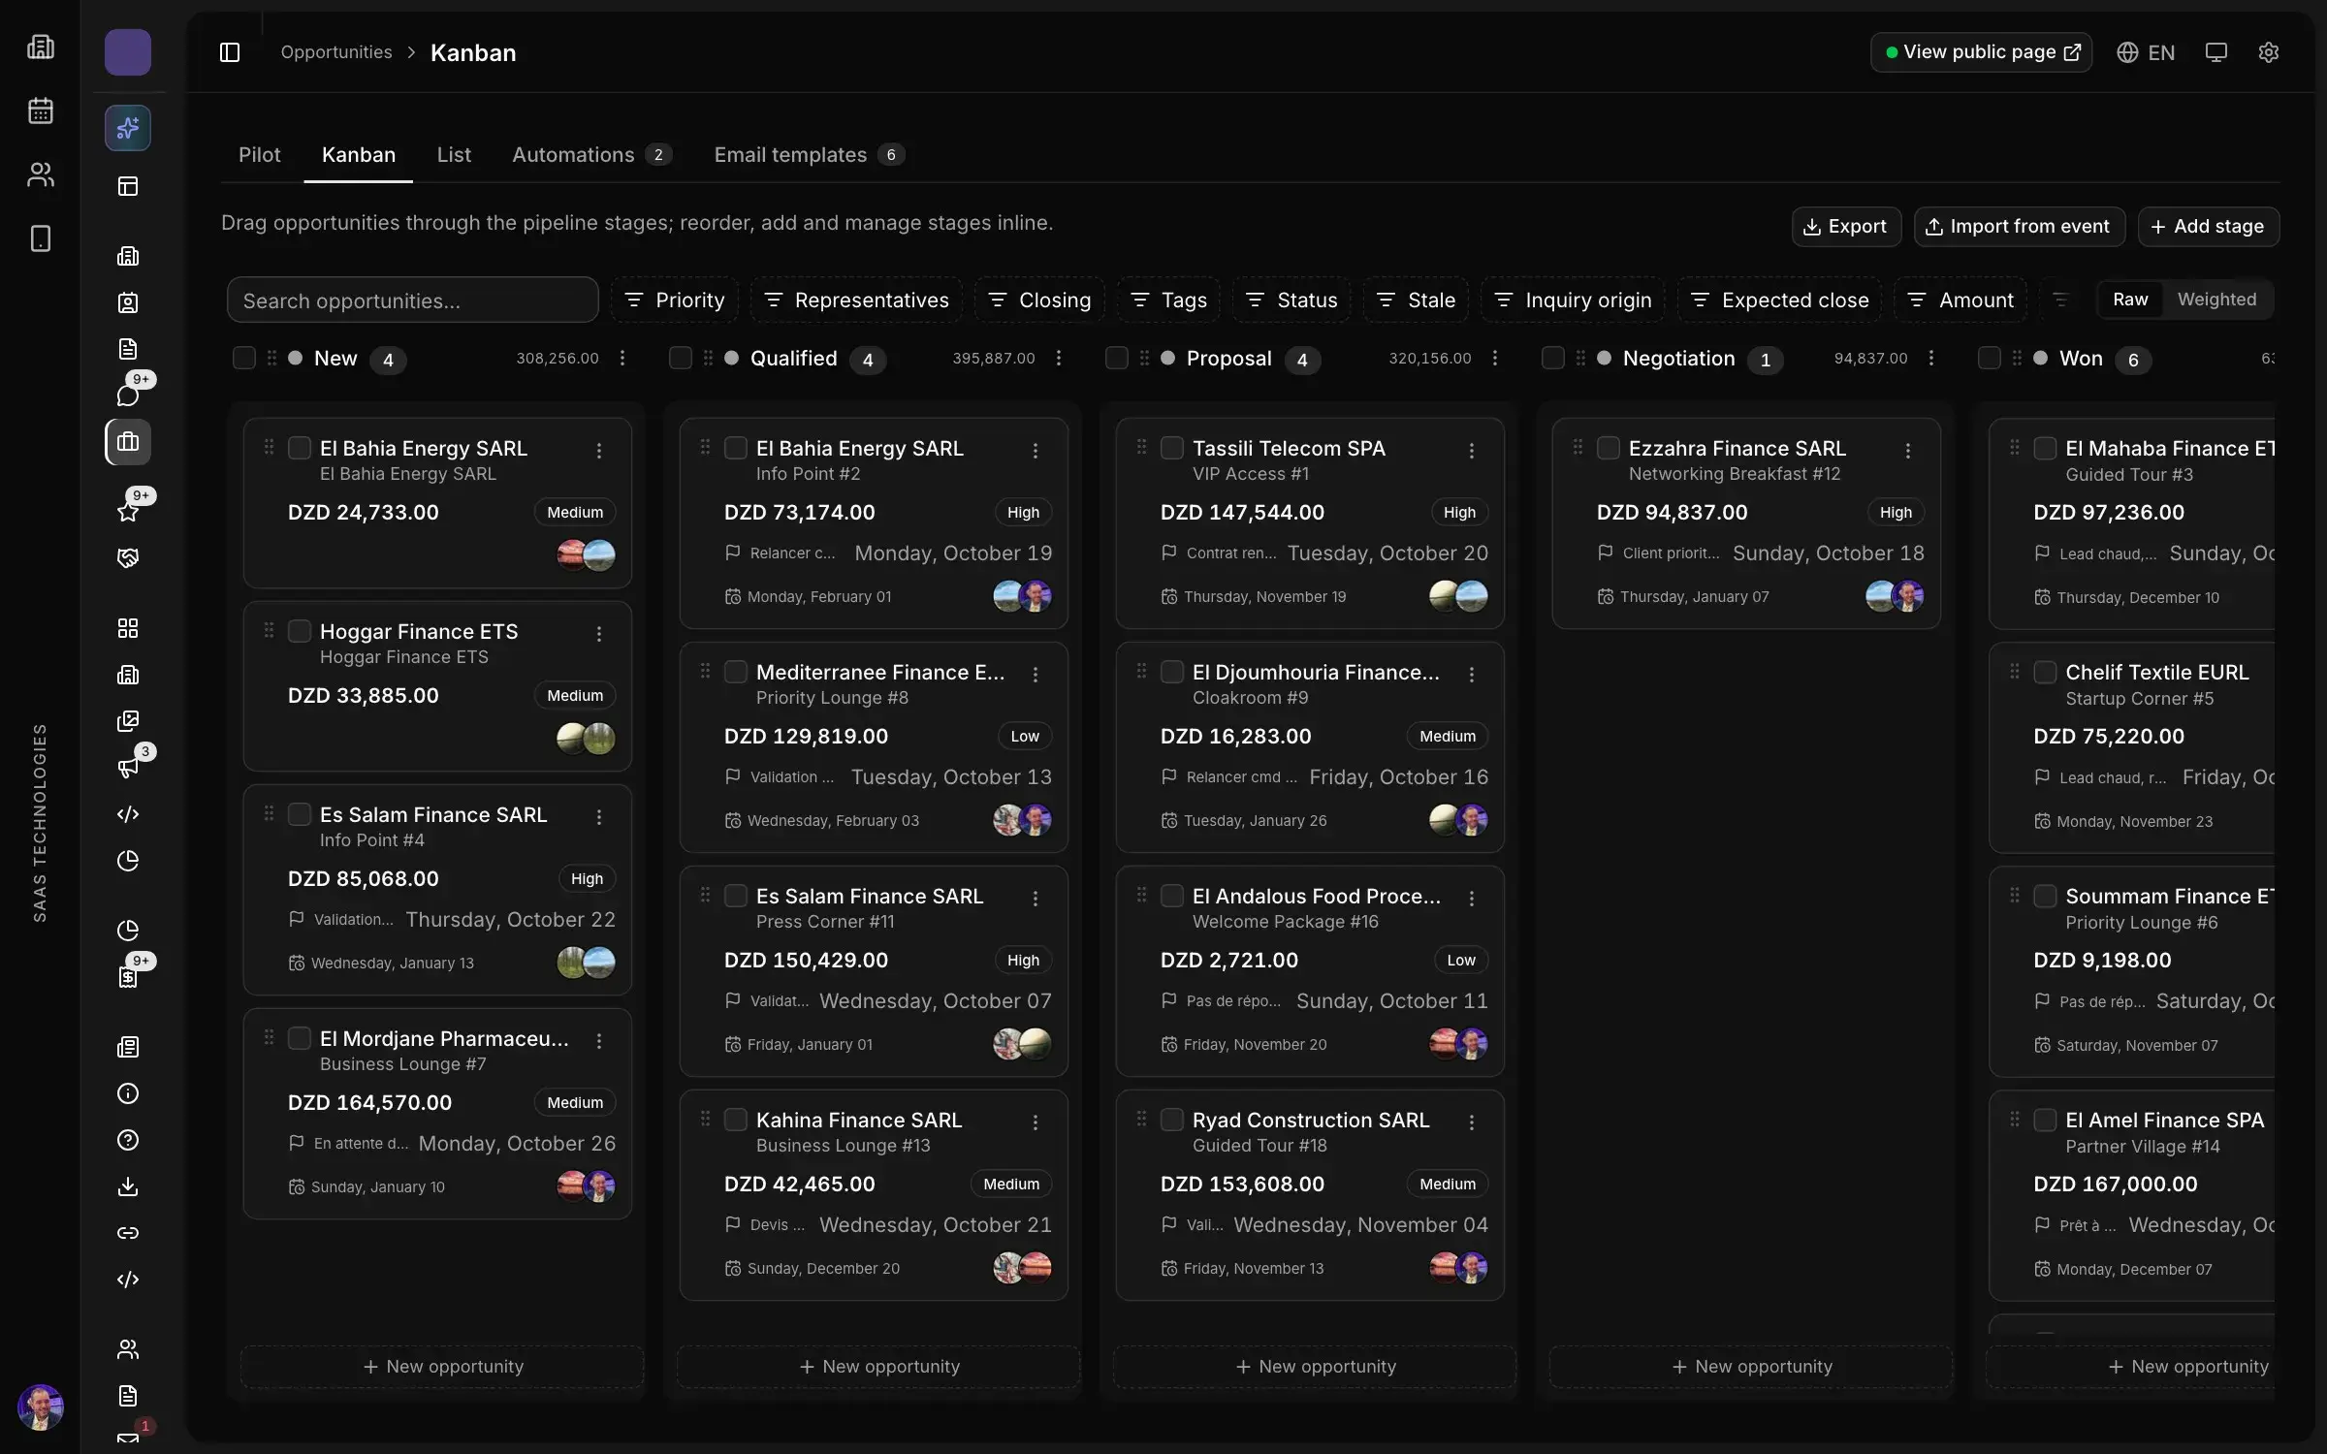The image size is (2327, 1454).
Task: Open the people icon in the left rail
Action: click(41, 174)
